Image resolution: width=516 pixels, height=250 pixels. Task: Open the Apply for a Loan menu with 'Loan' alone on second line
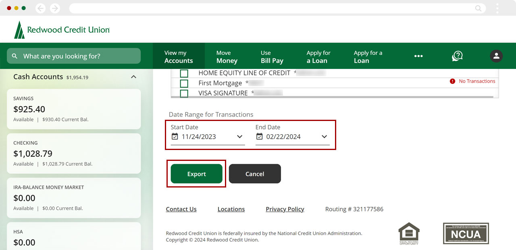[x=368, y=56]
